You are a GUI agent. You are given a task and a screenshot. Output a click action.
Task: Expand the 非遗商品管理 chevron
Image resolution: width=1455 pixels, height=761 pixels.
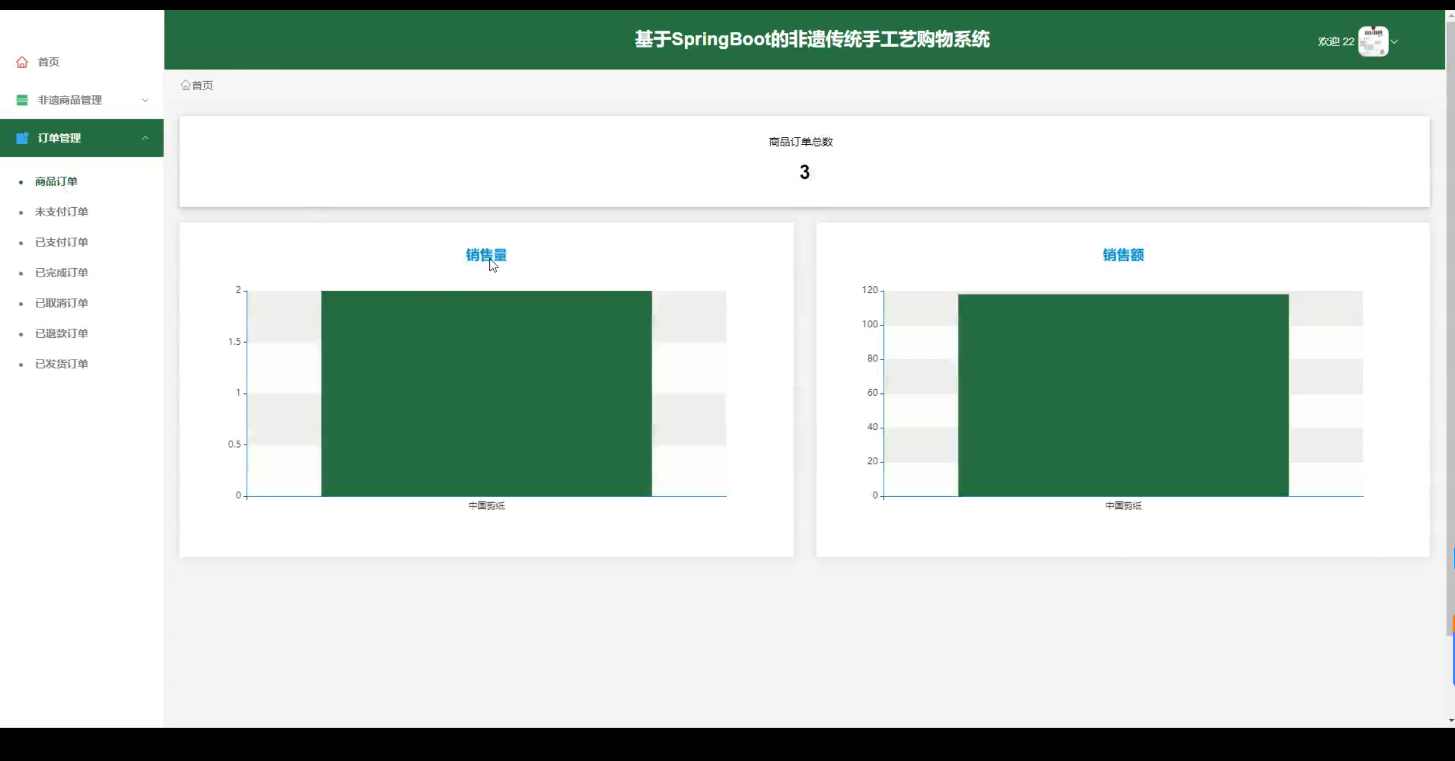(145, 100)
